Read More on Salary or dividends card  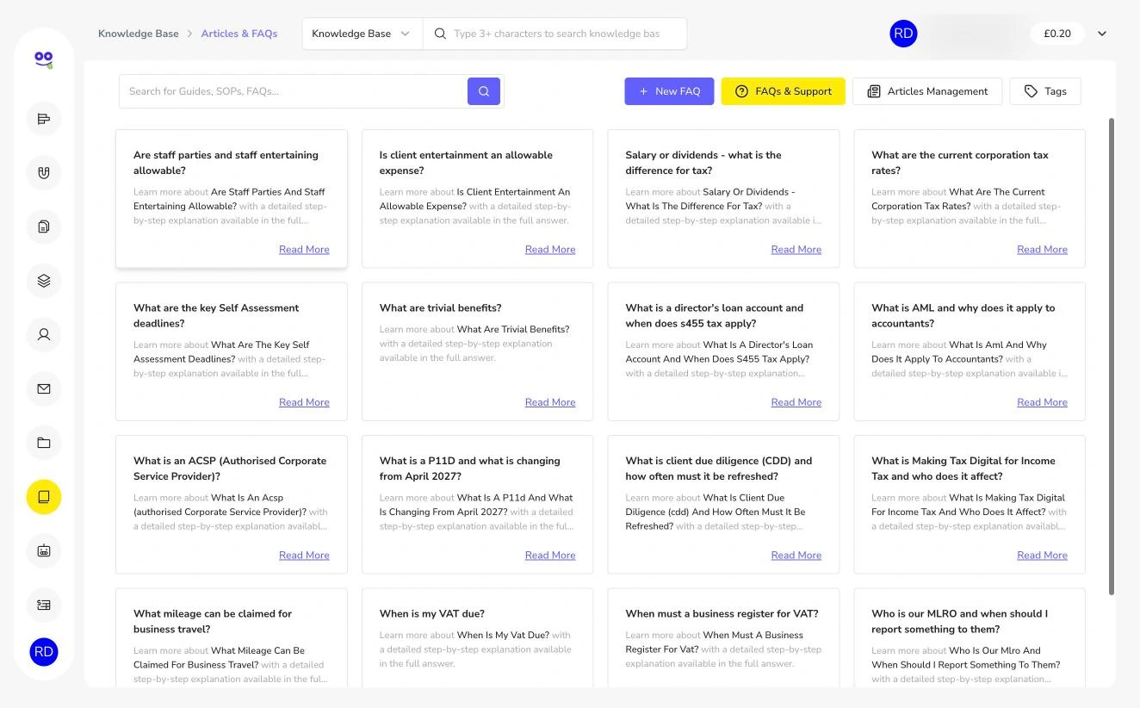pyautogui.click(x=796, y=250)
